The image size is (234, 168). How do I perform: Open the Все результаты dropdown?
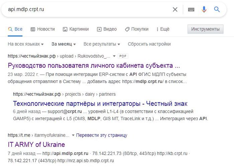[x=102, y=44]
